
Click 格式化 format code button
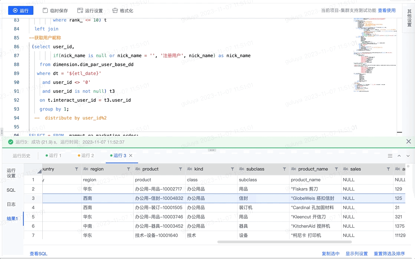(x=122, y=11)
